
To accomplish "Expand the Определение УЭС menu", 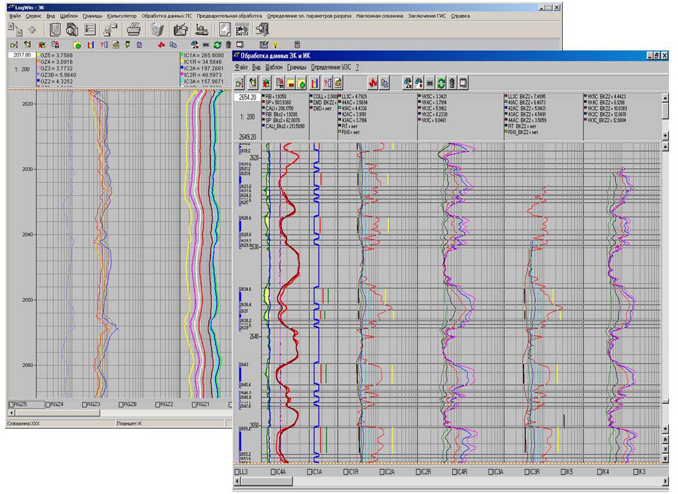I will tap(331, 67).
